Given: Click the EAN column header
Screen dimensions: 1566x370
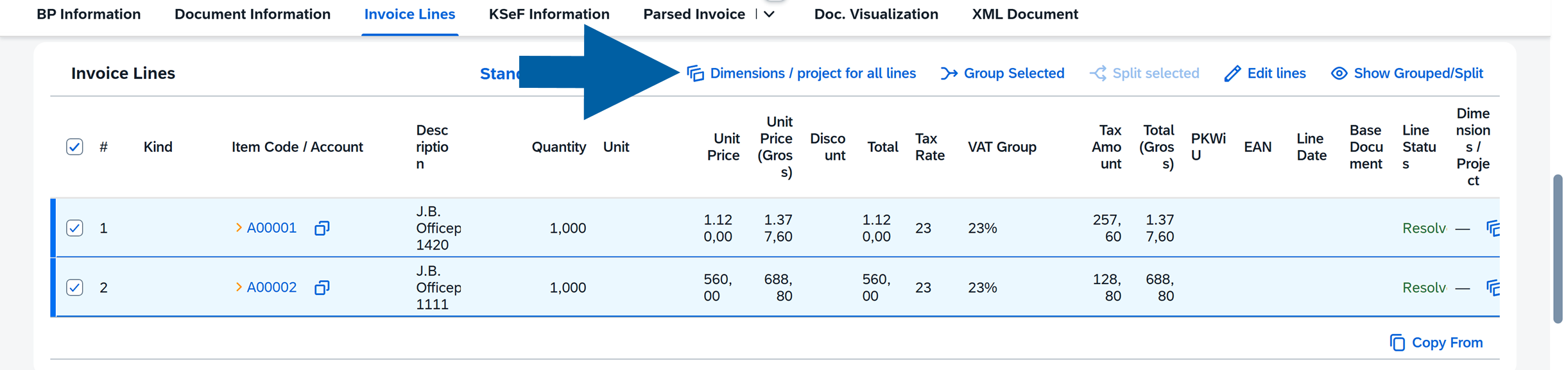Looking at the screenshot, I should (1257, 147).
